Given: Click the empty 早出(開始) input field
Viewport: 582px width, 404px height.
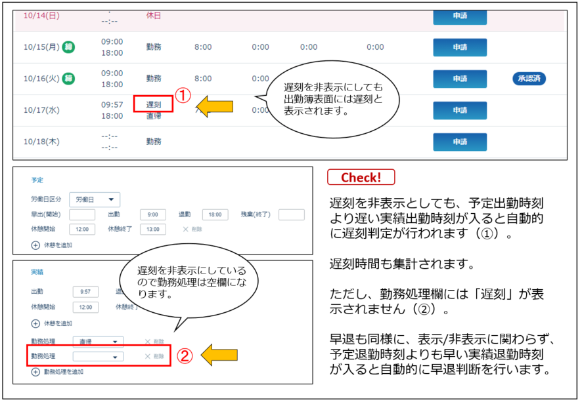Looking at the screenshot, I should click(x=82, y=214).
